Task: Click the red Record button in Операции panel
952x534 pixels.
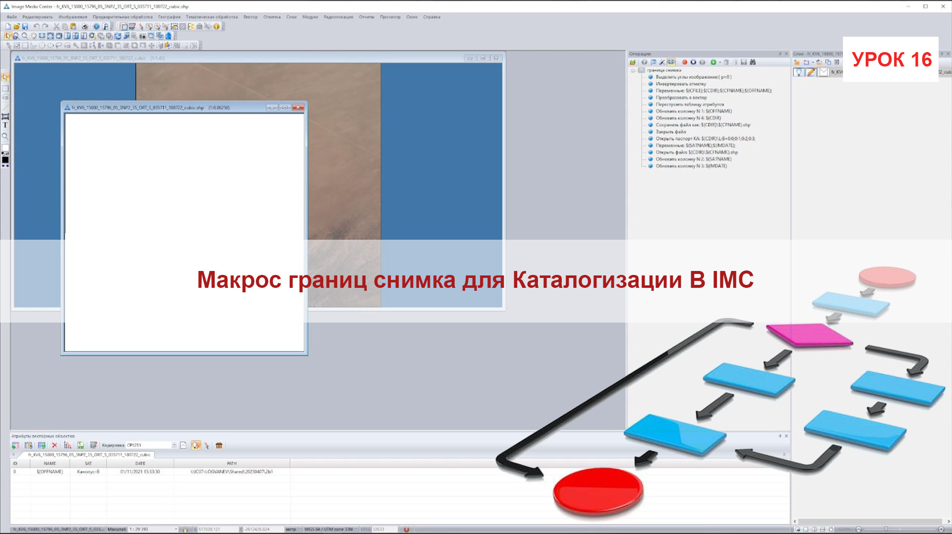Action: (684, 62)
